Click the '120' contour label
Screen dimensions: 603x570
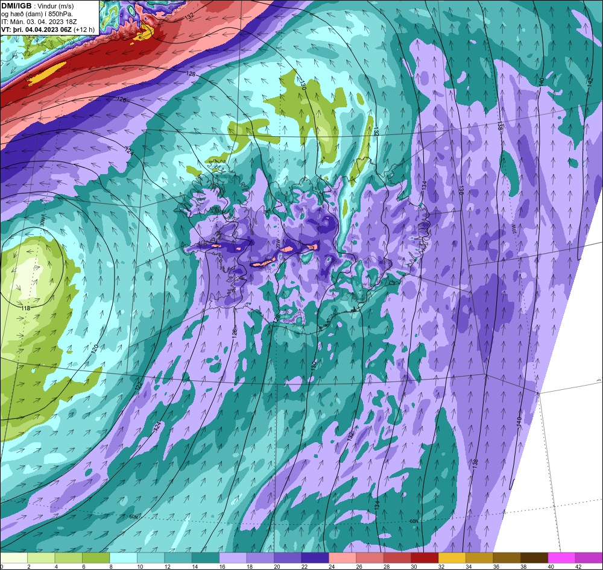95,349
